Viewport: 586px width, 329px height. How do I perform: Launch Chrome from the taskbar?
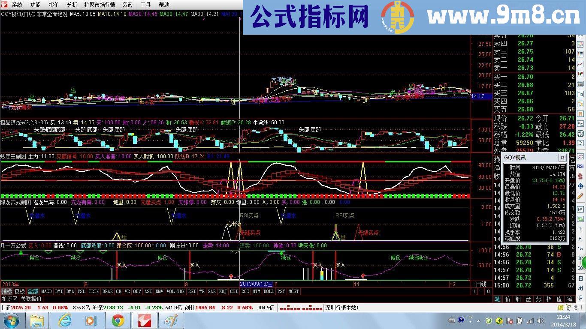point(119,320)
